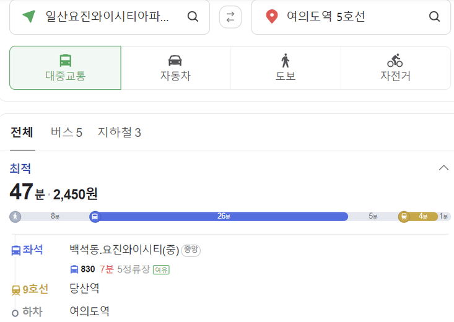Open 백석동.요진와이시티(중) bus stop

(x=124, y=250)
